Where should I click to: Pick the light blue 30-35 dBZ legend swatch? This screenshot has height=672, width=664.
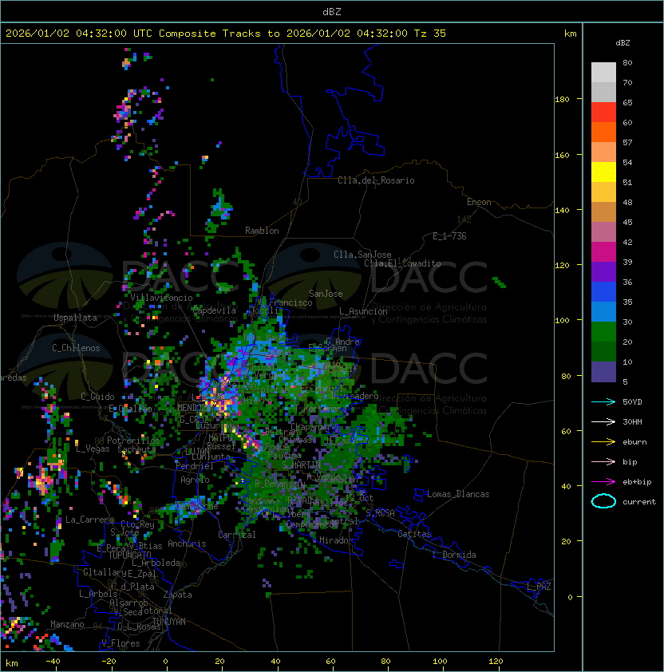pyautogui.click(x=603, y=311)
